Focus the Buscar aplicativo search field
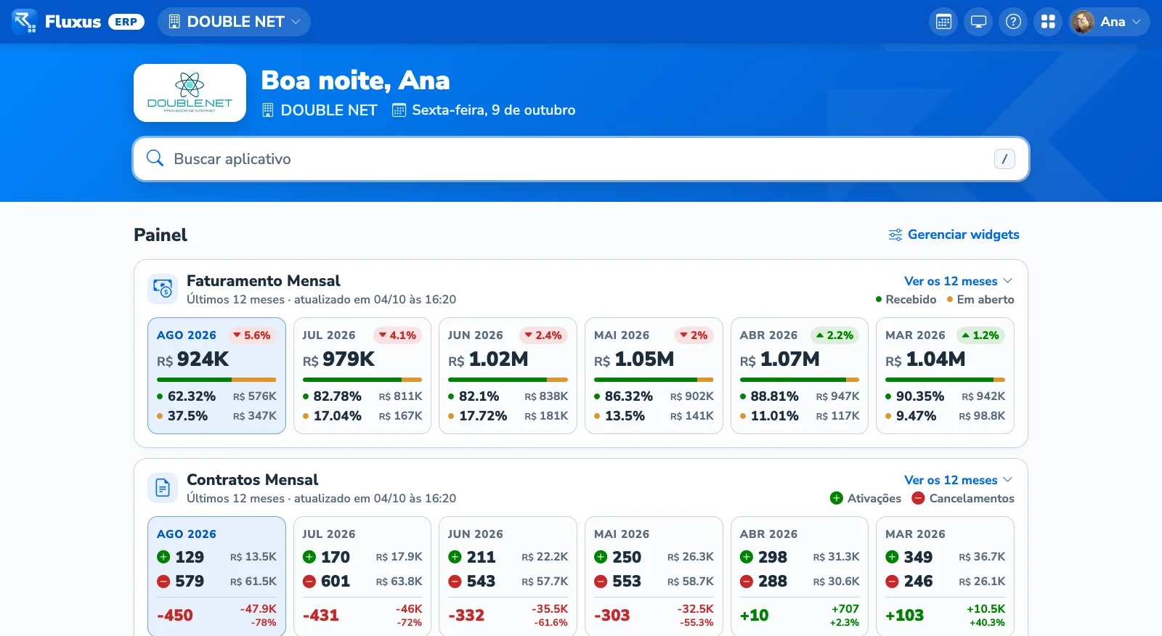Screen dimensions: 1162x636 pyautogui.click(x=581, y=159)
